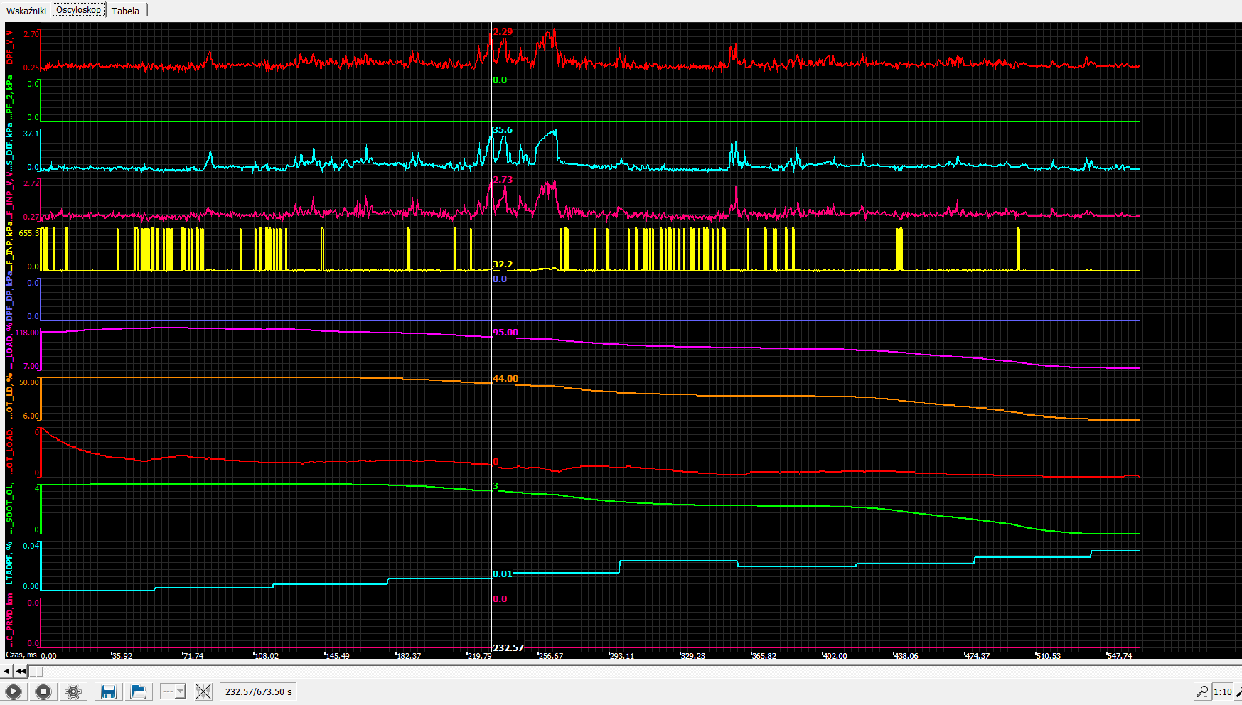Click the horizontal scrollbar thumb
1242x705 pixels.
click(x=36, y=671)
